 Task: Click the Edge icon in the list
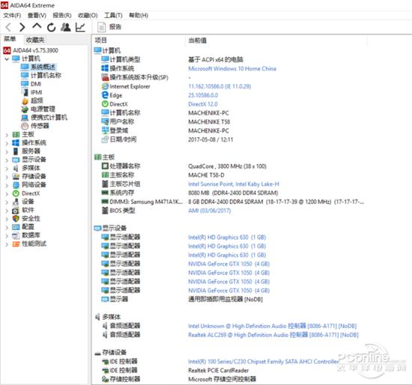(105, 95)
